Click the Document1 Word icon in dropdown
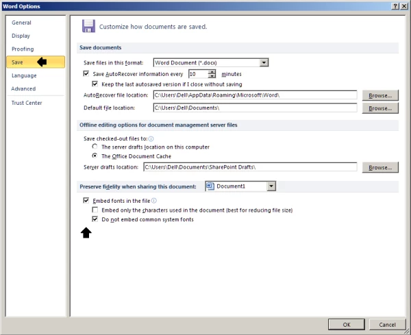The width and height of the screenshot is (411, 335). [x=211, y=186]
